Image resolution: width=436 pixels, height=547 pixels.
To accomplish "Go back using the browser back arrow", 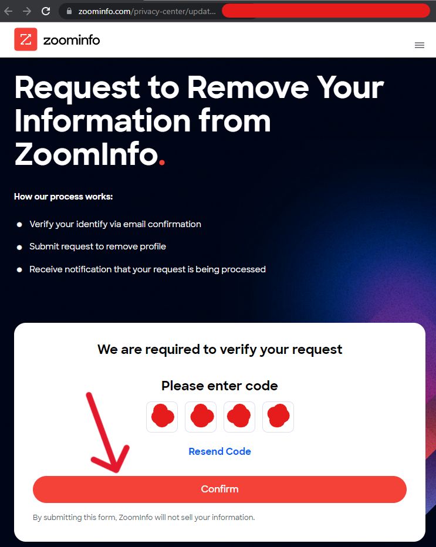I will (8, 11).
